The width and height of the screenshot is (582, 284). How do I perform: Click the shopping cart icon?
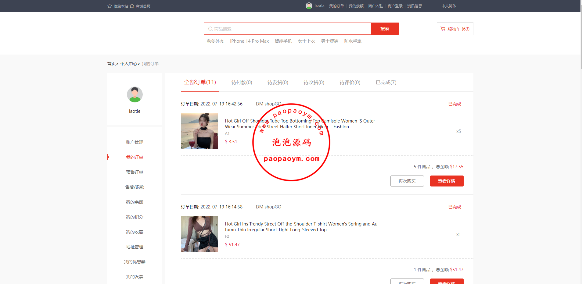[443, 29]
